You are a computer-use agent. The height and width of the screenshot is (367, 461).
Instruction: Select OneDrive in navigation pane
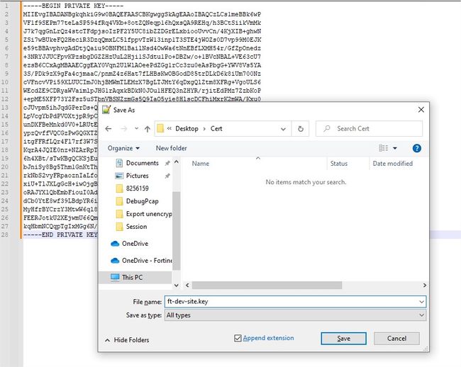coord(135,244)
